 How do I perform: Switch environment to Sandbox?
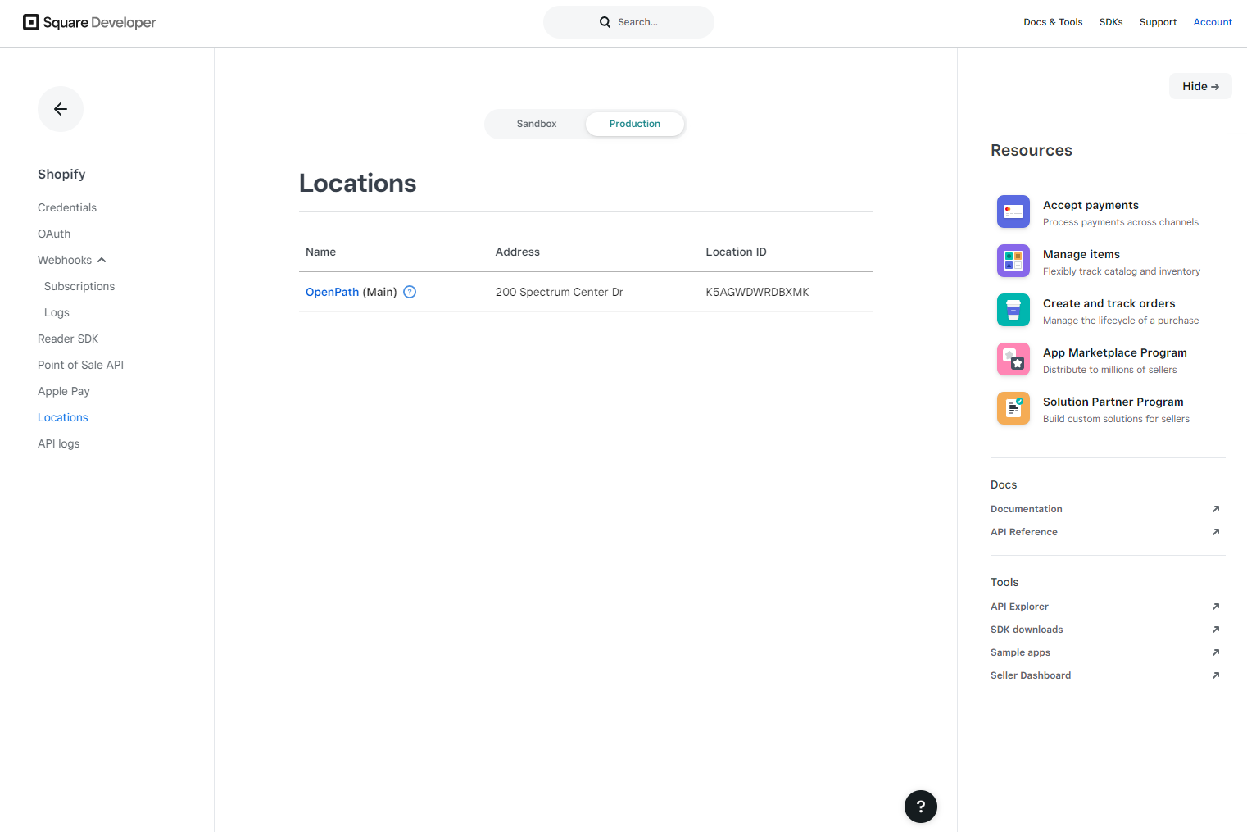(x=537, y=124)
